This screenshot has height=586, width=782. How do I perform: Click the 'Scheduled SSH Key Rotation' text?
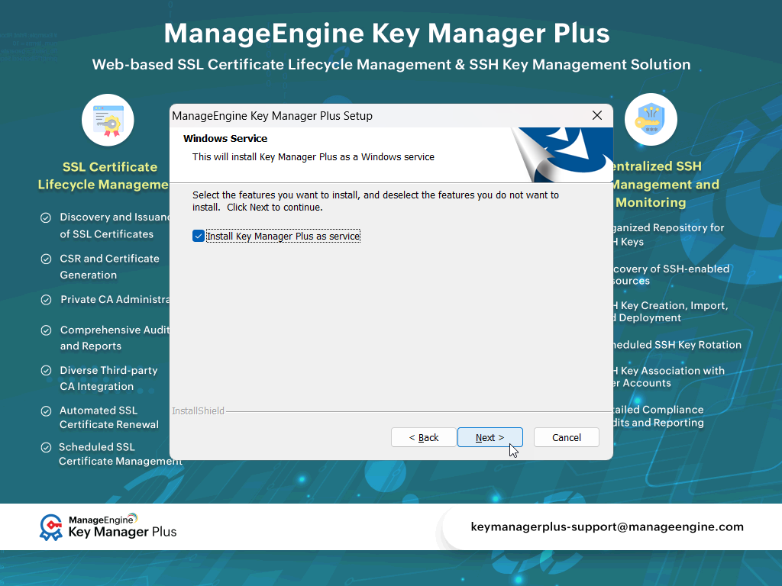[677, 345]
